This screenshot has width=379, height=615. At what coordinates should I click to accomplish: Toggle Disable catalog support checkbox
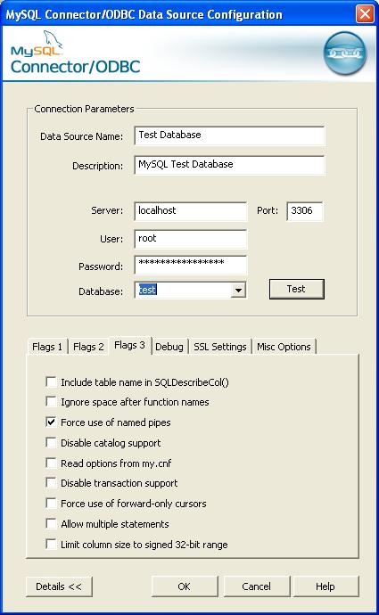click(51, 442)
